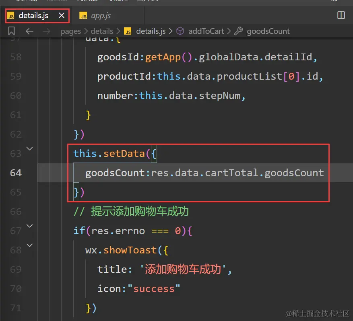Collapse the code fold at line 67
The image size is (353, 321).
click(29, 226)
